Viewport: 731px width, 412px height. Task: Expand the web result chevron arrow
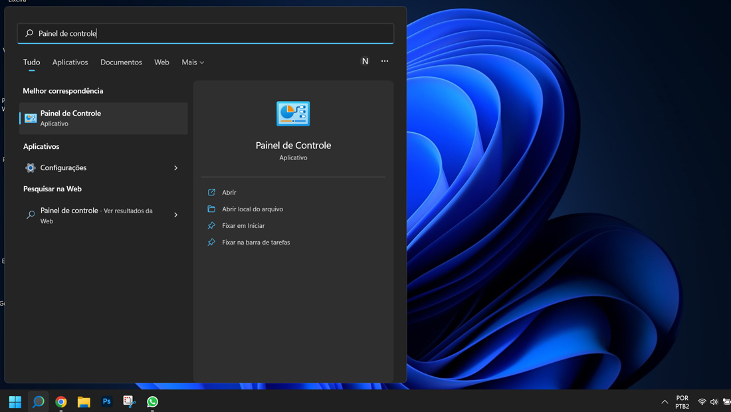pyautogui.click(x=175, y=215)
